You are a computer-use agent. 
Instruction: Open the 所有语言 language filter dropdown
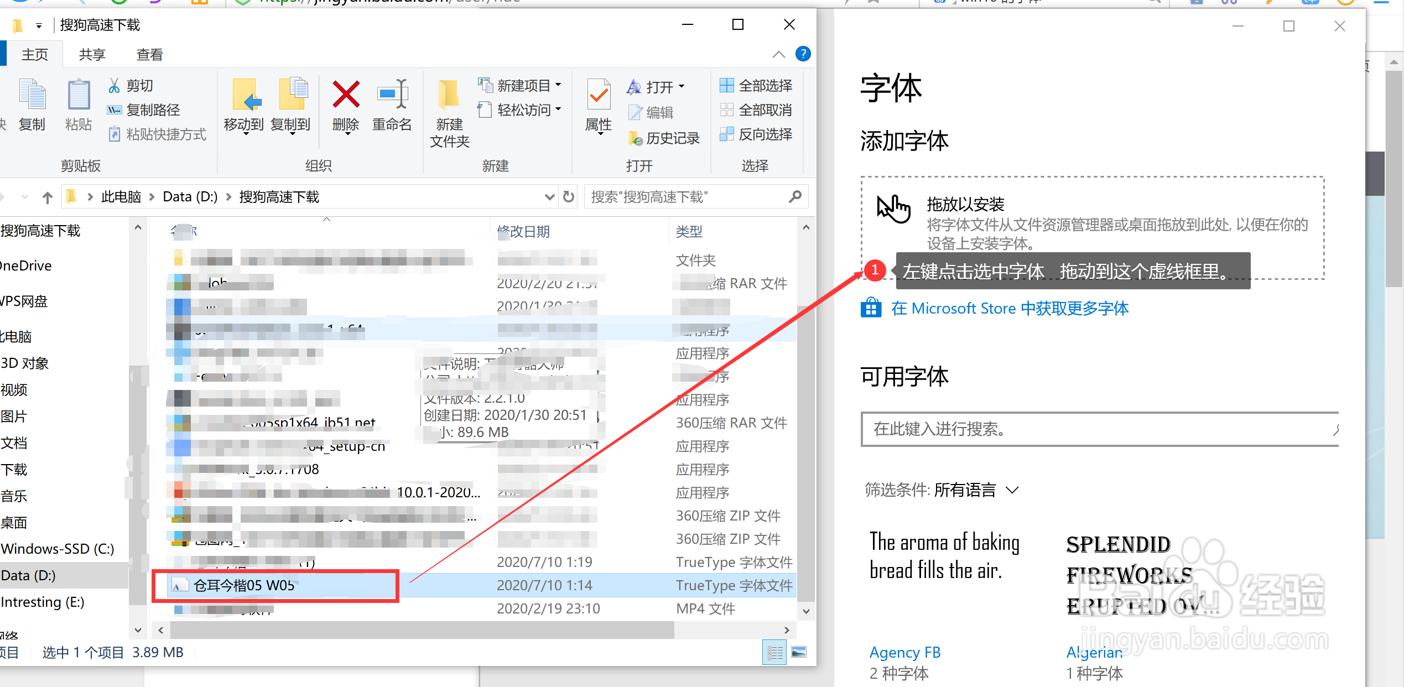(976, 490)
